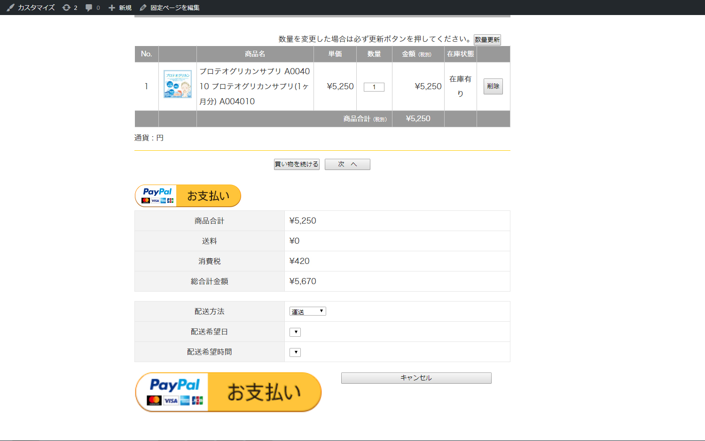The width and height of the screenshot is (705, 441).
Task: Click the product name text プロテオグリカンサプリ
Action: coord(254,86)
